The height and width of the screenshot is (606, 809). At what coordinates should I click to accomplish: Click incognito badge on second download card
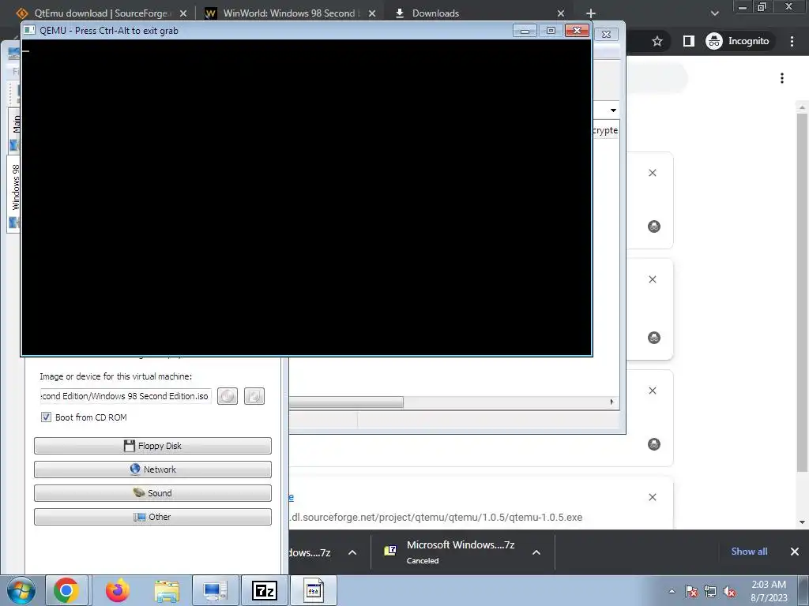pos(653,338)
